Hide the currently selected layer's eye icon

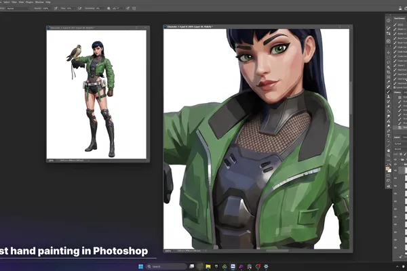(x=395, y=170)
